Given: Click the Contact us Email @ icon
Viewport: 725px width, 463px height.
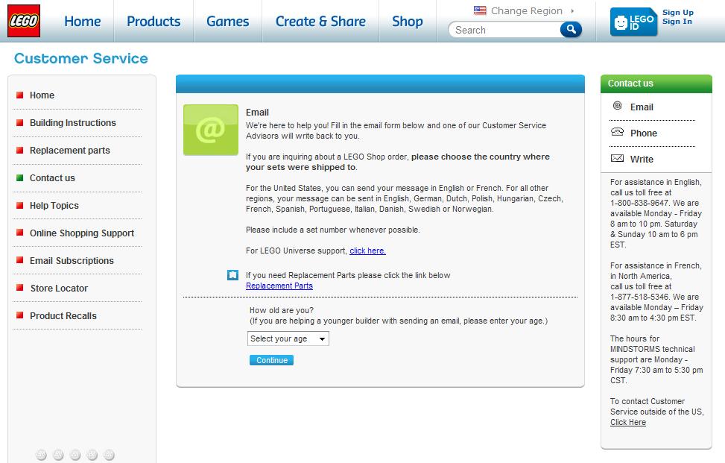Looking at the screenshot, I should (x=617, y=105).
